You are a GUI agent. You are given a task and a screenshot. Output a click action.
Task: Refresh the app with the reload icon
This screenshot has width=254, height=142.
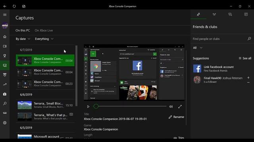[x=14, y=6]
